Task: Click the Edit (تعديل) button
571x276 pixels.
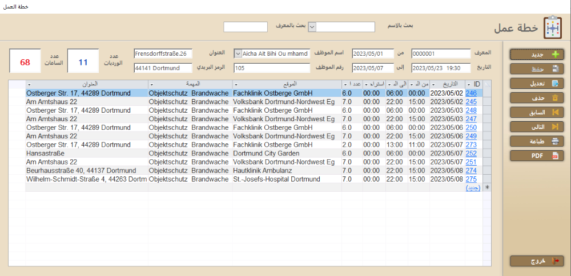Action: [x=537, y=83]
